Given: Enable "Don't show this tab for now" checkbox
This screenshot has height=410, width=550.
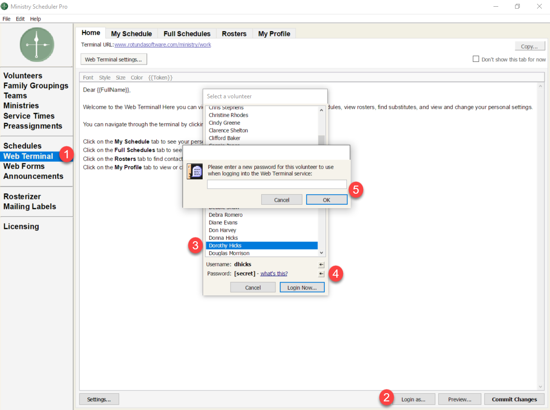Looking at the screenshot, I should point(476,59).
